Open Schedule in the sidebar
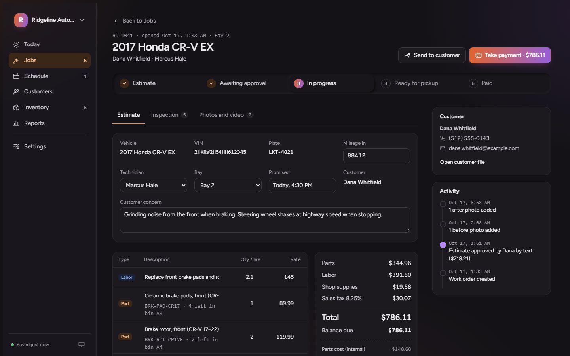 pos(49,76)
